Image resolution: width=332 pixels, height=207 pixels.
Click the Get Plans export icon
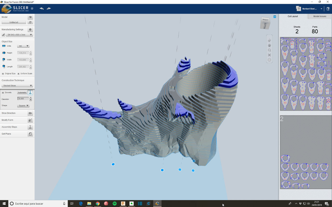click(x=30, y=134)
